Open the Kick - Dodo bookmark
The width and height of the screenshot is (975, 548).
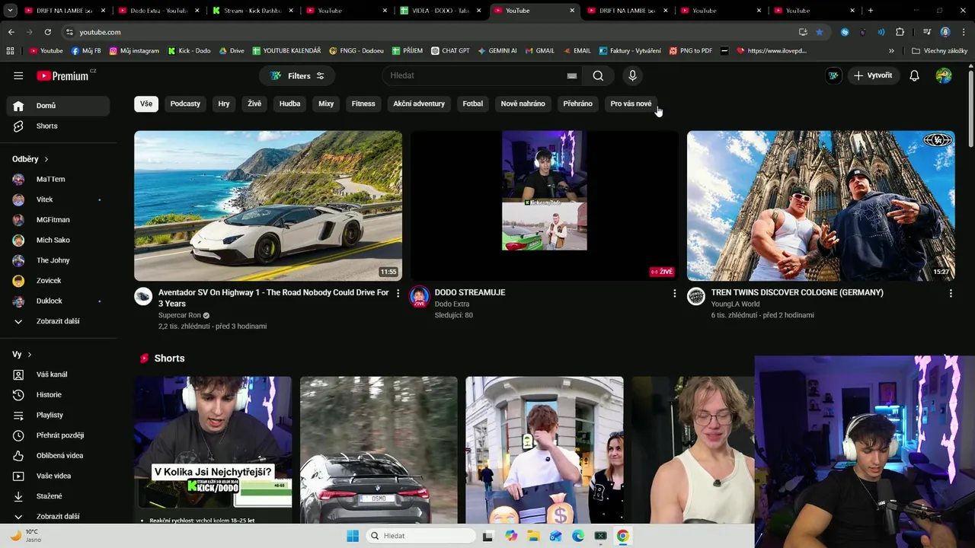188,51
